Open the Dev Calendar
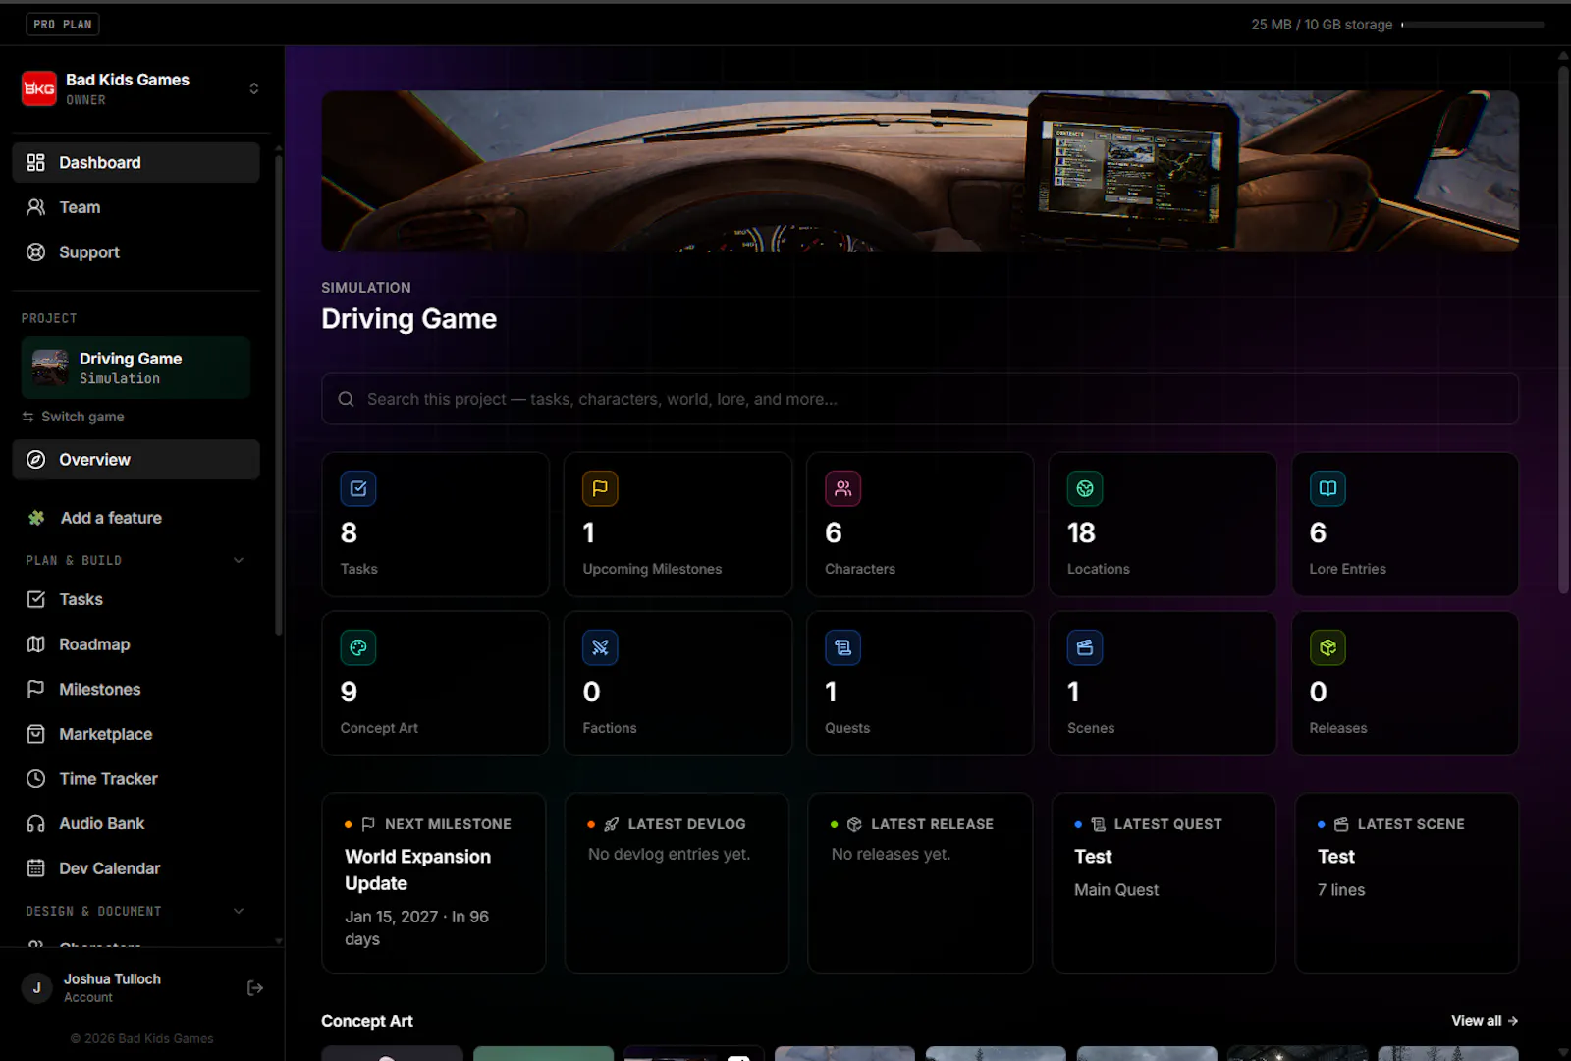 [x=136, y=868]
